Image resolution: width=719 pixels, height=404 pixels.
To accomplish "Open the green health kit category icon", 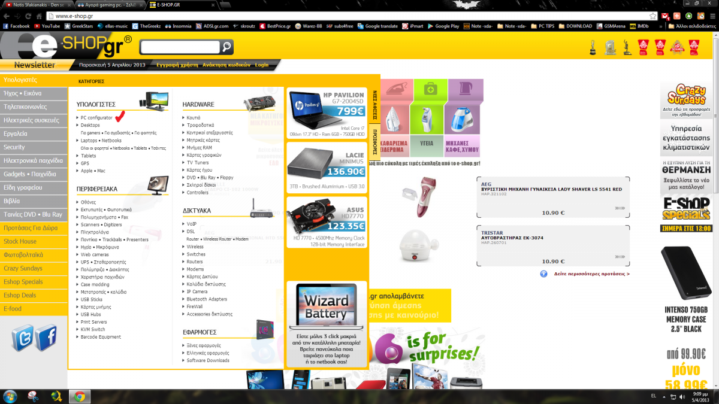I will click(x=430, y=89).
